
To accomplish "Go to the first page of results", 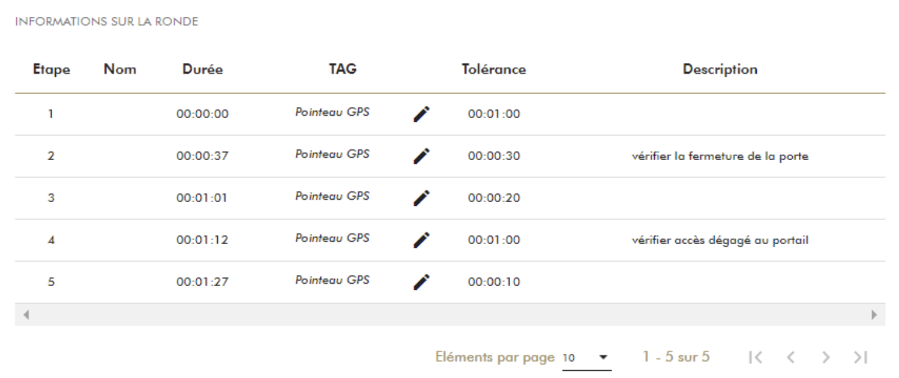I will click(755, 358).
